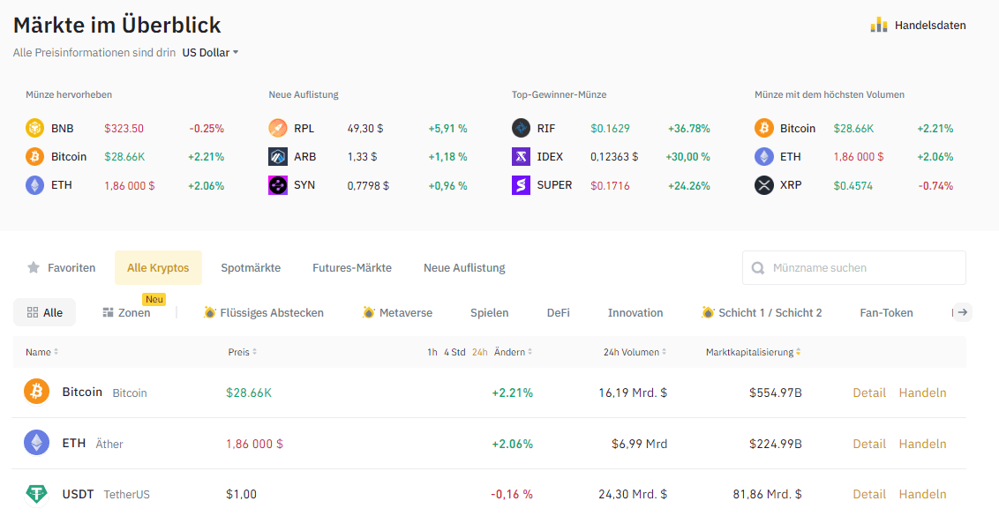The image size is (999, 516).
Task: Click the +36.78% RIF change value
Action: [x=688, y=128]
